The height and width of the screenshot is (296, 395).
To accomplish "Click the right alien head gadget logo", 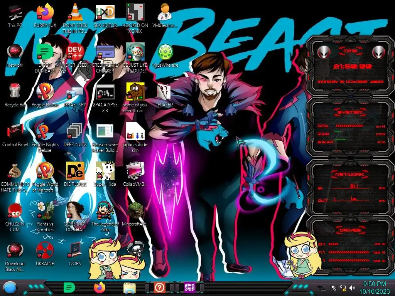I will click(x=379, y=52).
